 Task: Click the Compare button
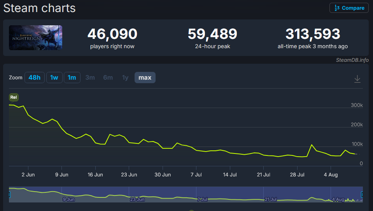pos(349,8)
